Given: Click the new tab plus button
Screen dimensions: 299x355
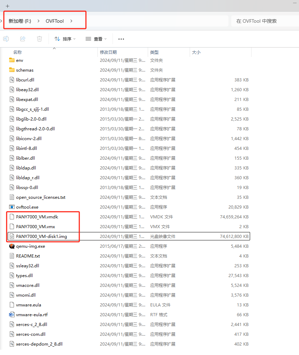Looking at the screenshot, I should click(x=7, y=6).
